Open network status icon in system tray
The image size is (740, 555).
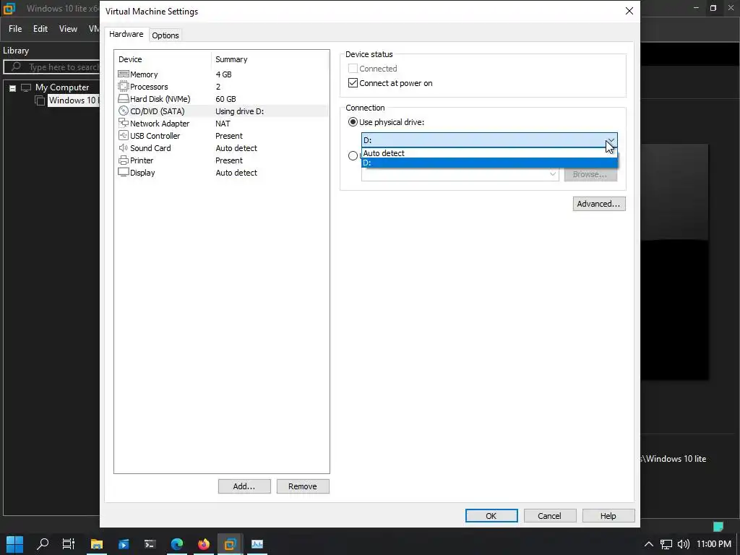(x=666, y=544)
